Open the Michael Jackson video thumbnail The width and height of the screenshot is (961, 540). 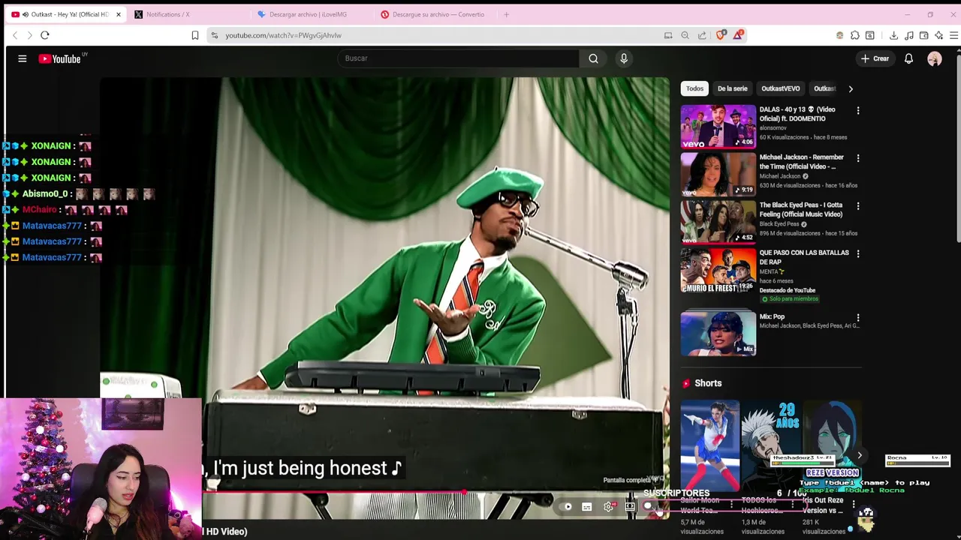click(x=718, y=174)
